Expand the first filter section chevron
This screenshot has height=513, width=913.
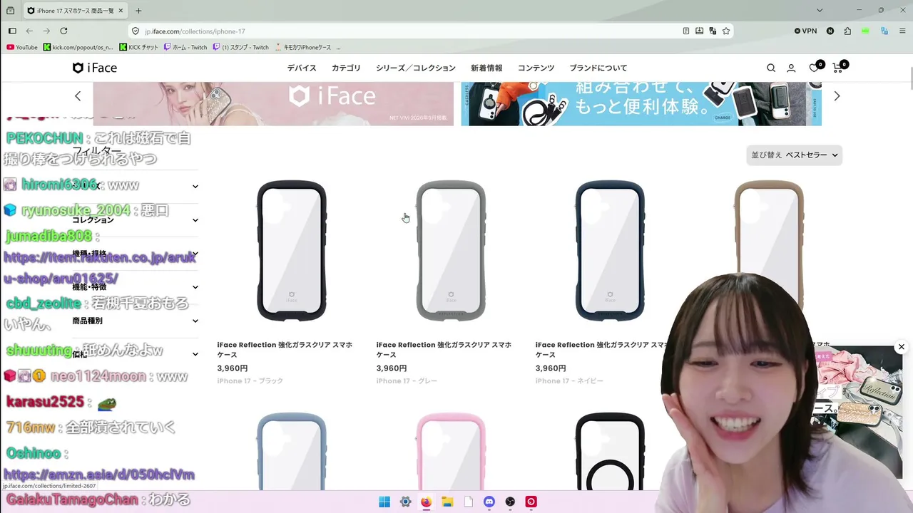pyautogui.click(x=195, y=187)
